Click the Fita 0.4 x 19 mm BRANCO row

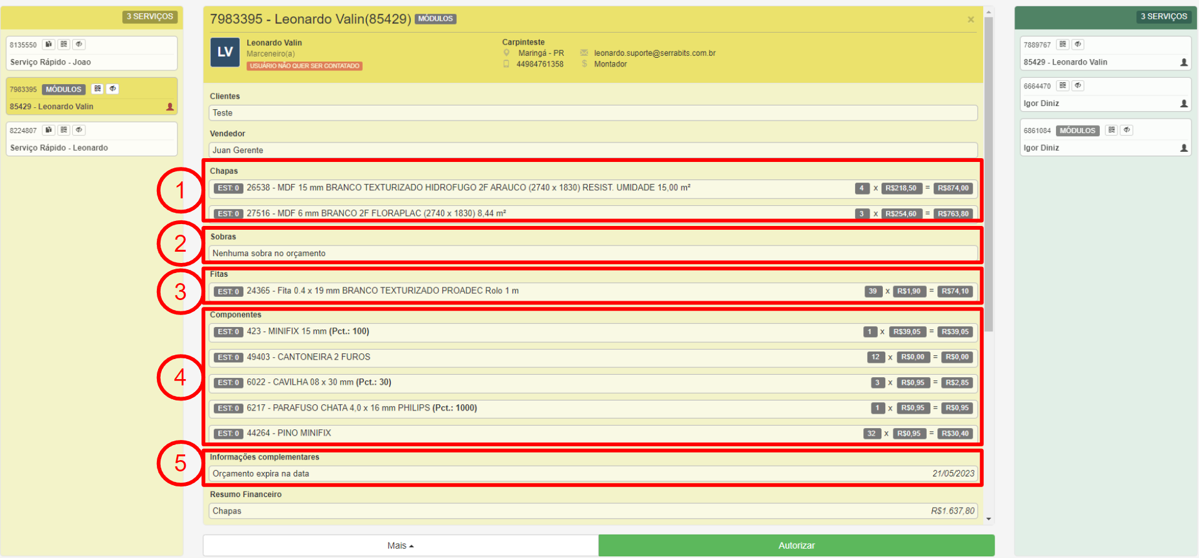(x=593, y=291)
